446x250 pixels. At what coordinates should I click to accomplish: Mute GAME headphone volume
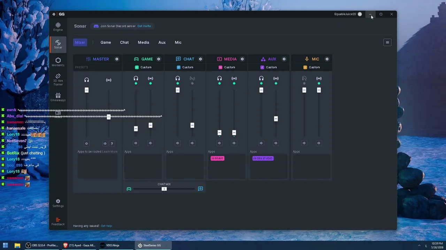coord(136,143)
